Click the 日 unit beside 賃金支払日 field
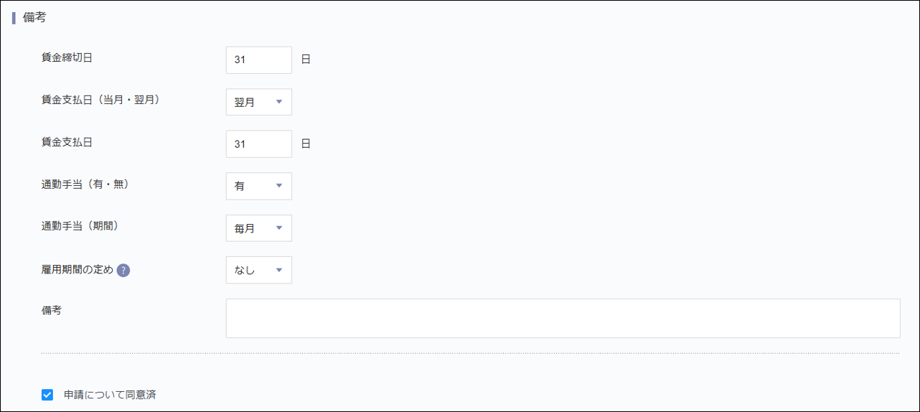 coord(306,144)
